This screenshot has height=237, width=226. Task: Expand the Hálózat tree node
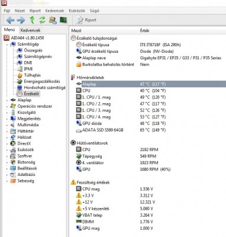[x=7, y=137]
